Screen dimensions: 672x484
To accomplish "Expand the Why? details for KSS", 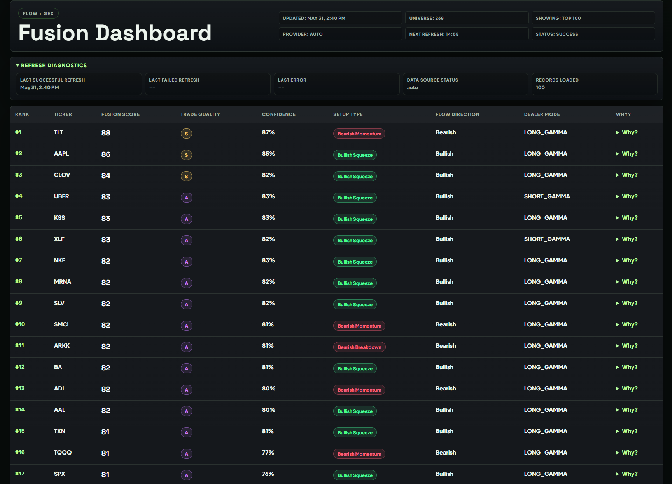I will pos(626,218).
